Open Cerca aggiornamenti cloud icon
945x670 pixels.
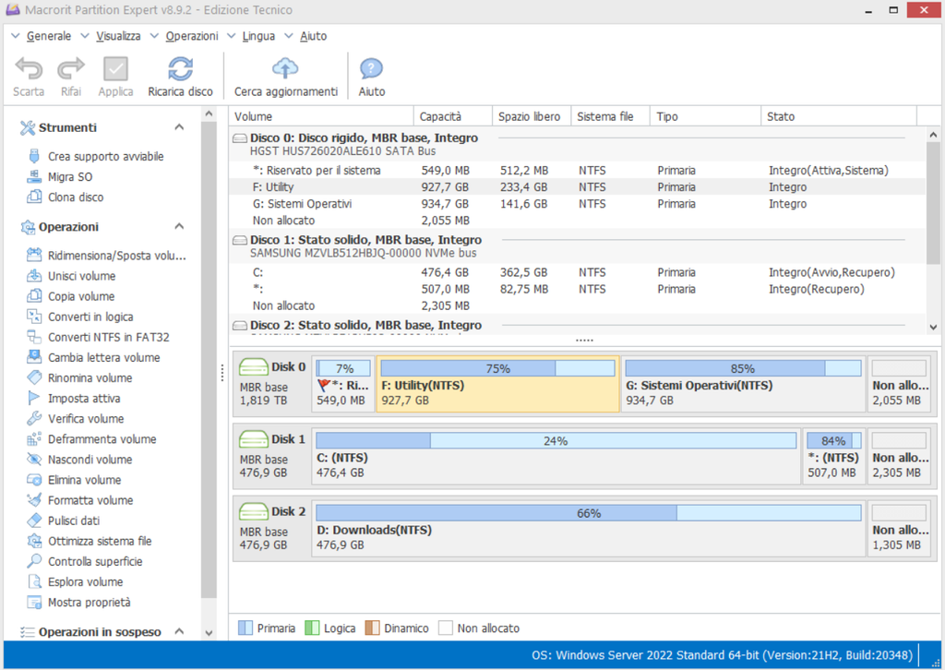(x=285, y=68)
